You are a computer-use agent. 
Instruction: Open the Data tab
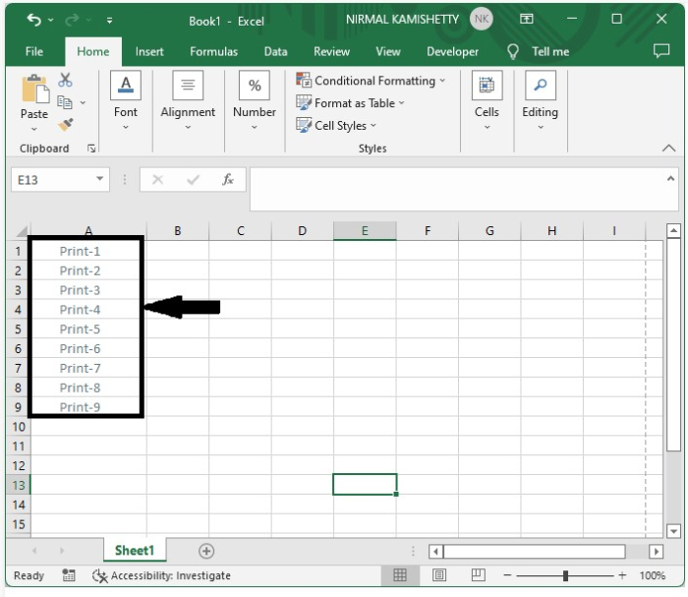coord(275,52)
